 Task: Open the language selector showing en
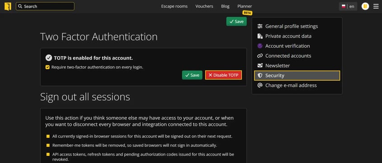pos(348,6)
